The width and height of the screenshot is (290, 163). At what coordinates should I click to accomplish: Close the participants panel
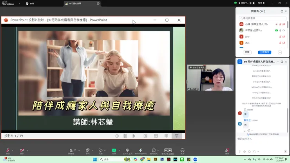[286, 11]
